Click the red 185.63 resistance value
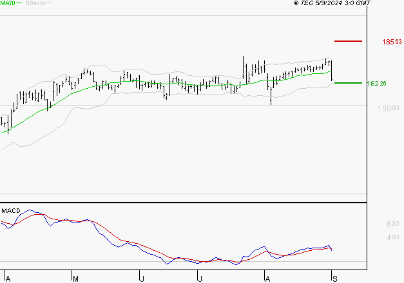Viewport: 404px width, 283px height. [392, 42]
